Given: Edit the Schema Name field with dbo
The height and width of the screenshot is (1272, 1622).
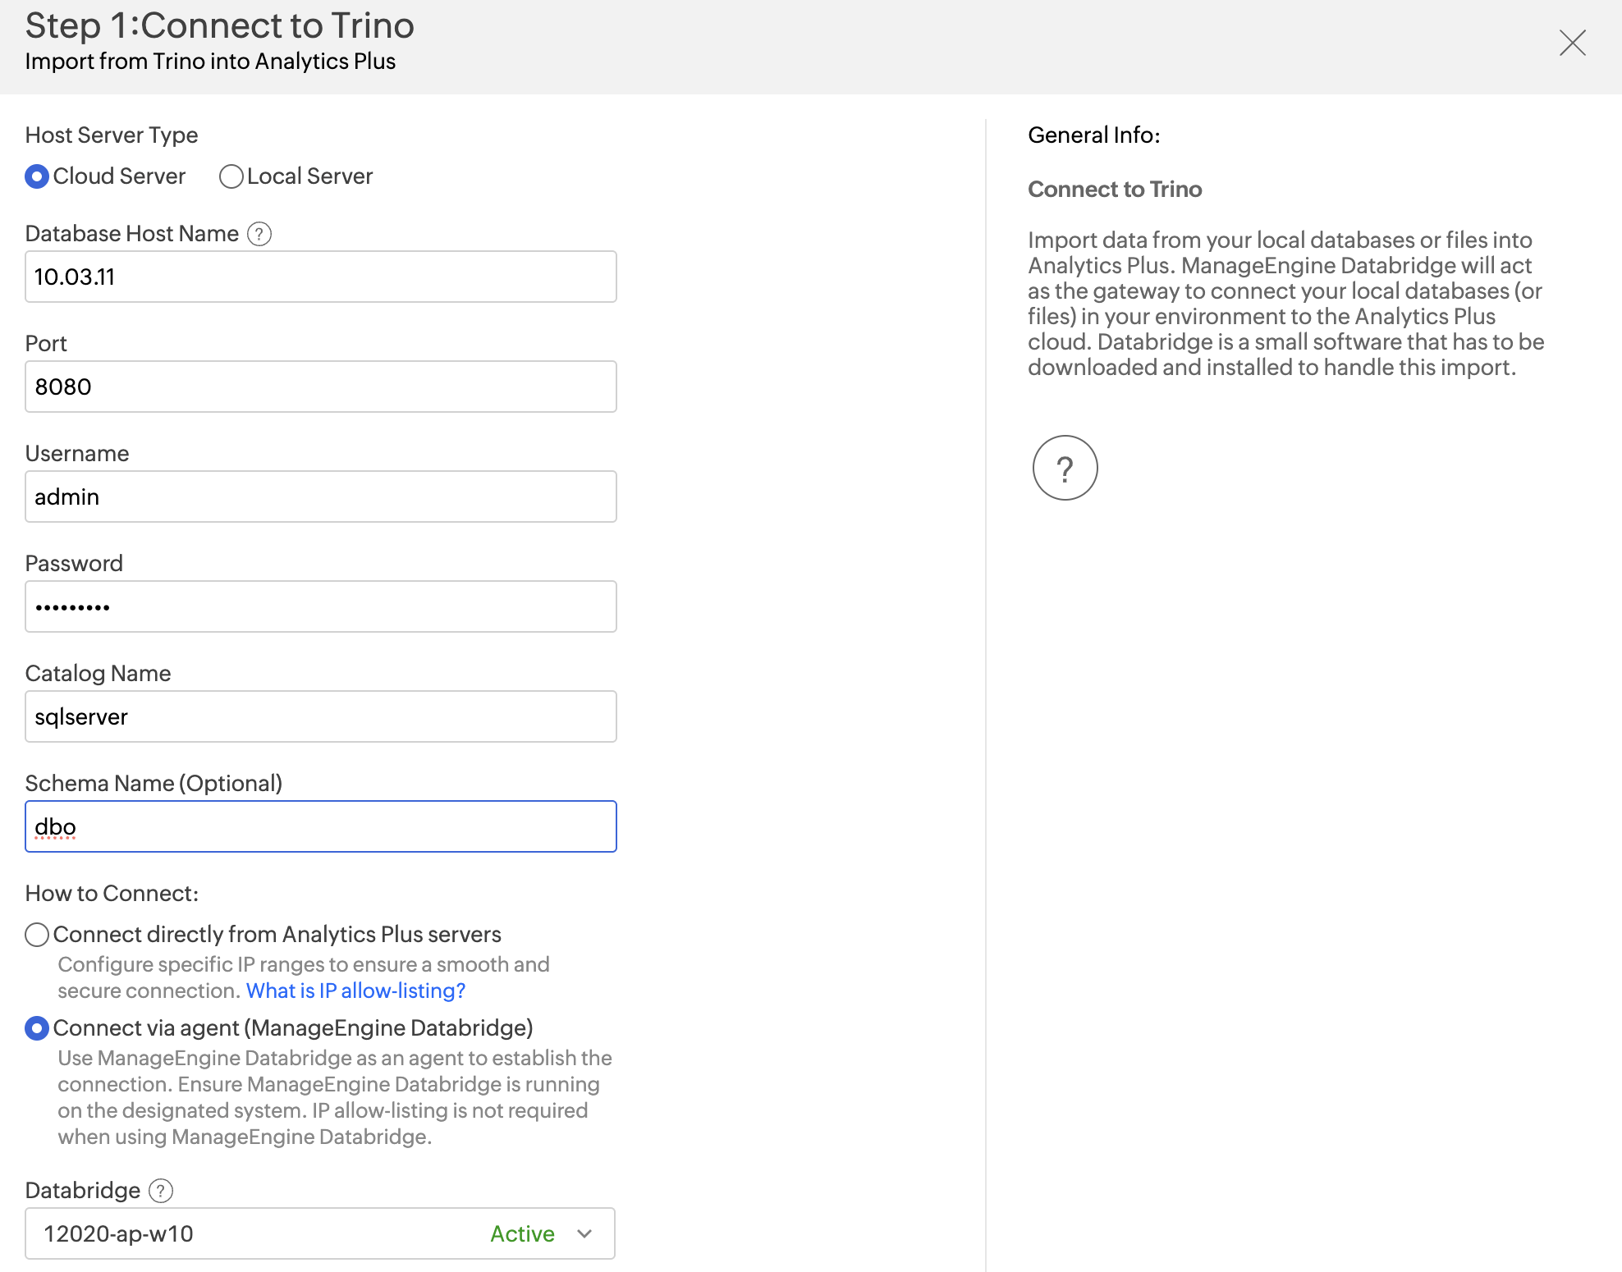Looking at the screenshot, I should 321,826.
